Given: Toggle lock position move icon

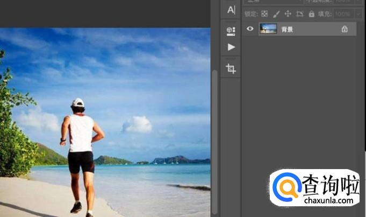Looking at the screenshot, I should pyautogui.click(x=288, y=14).
